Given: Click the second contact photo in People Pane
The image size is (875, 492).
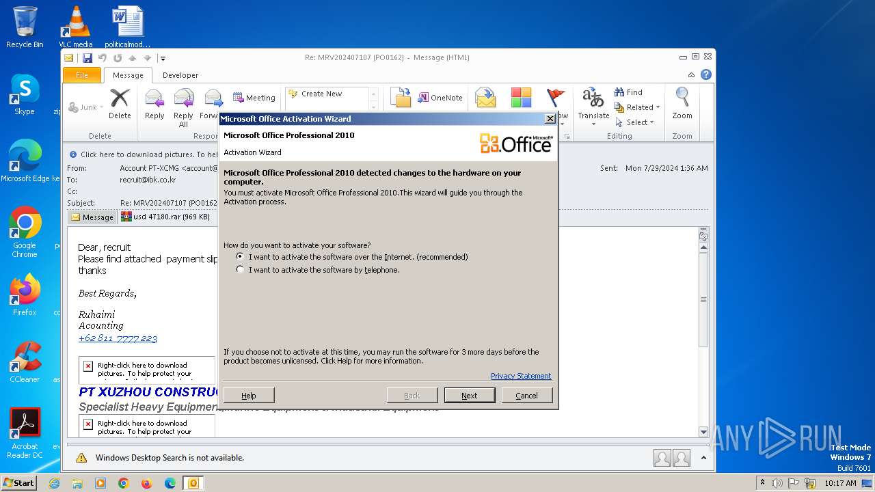Looking at the screenshot, I should point(682,458).
